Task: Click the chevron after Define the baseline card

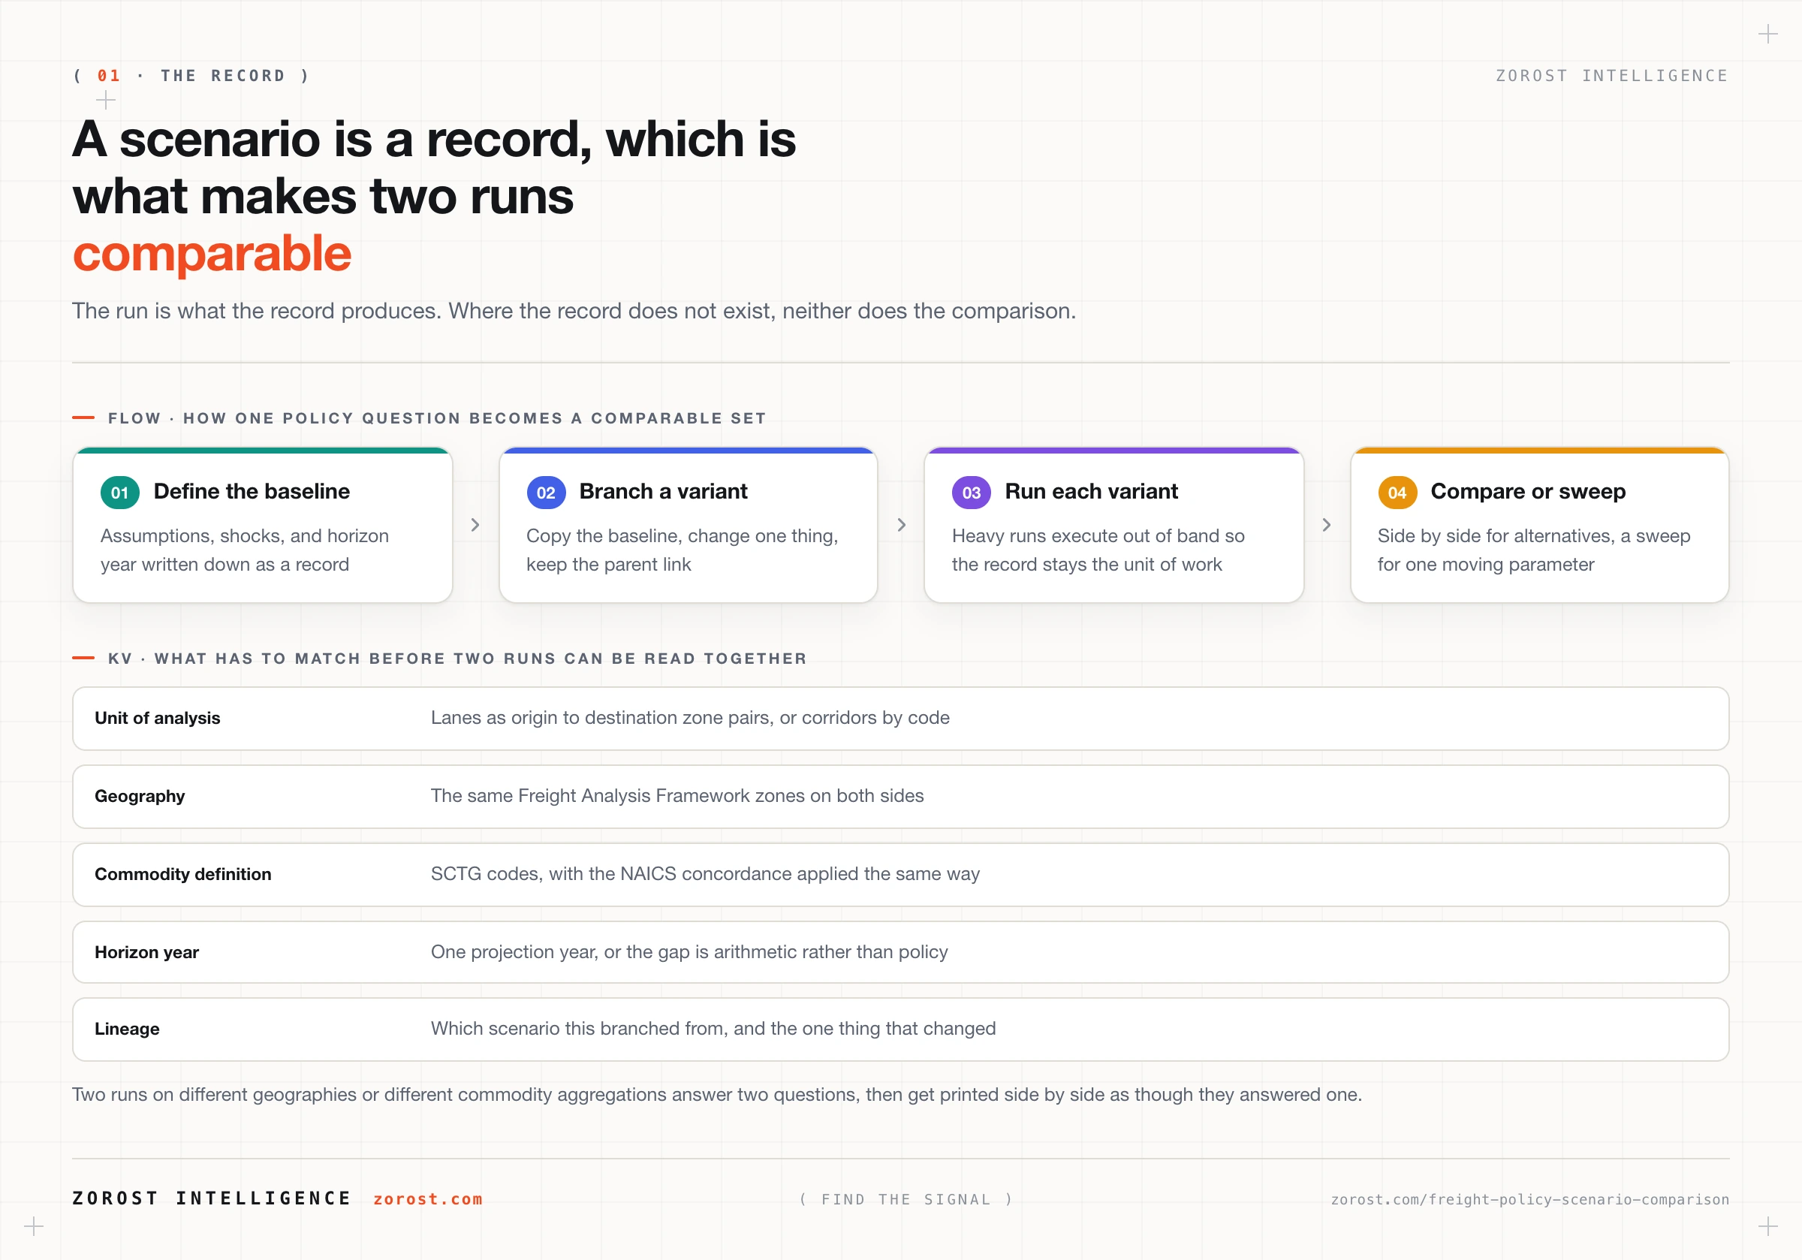Action: (x=475, y=524)
